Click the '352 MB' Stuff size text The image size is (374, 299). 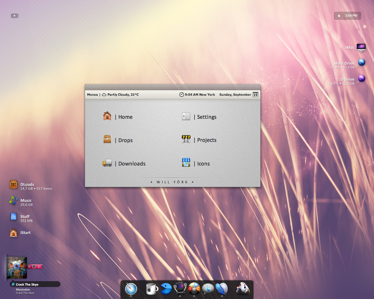[27, 221]
